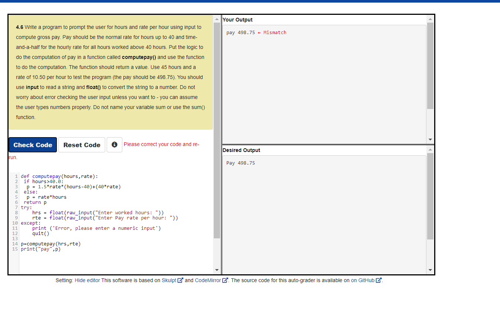Click the Desired Output heading

tap(241, 150)
